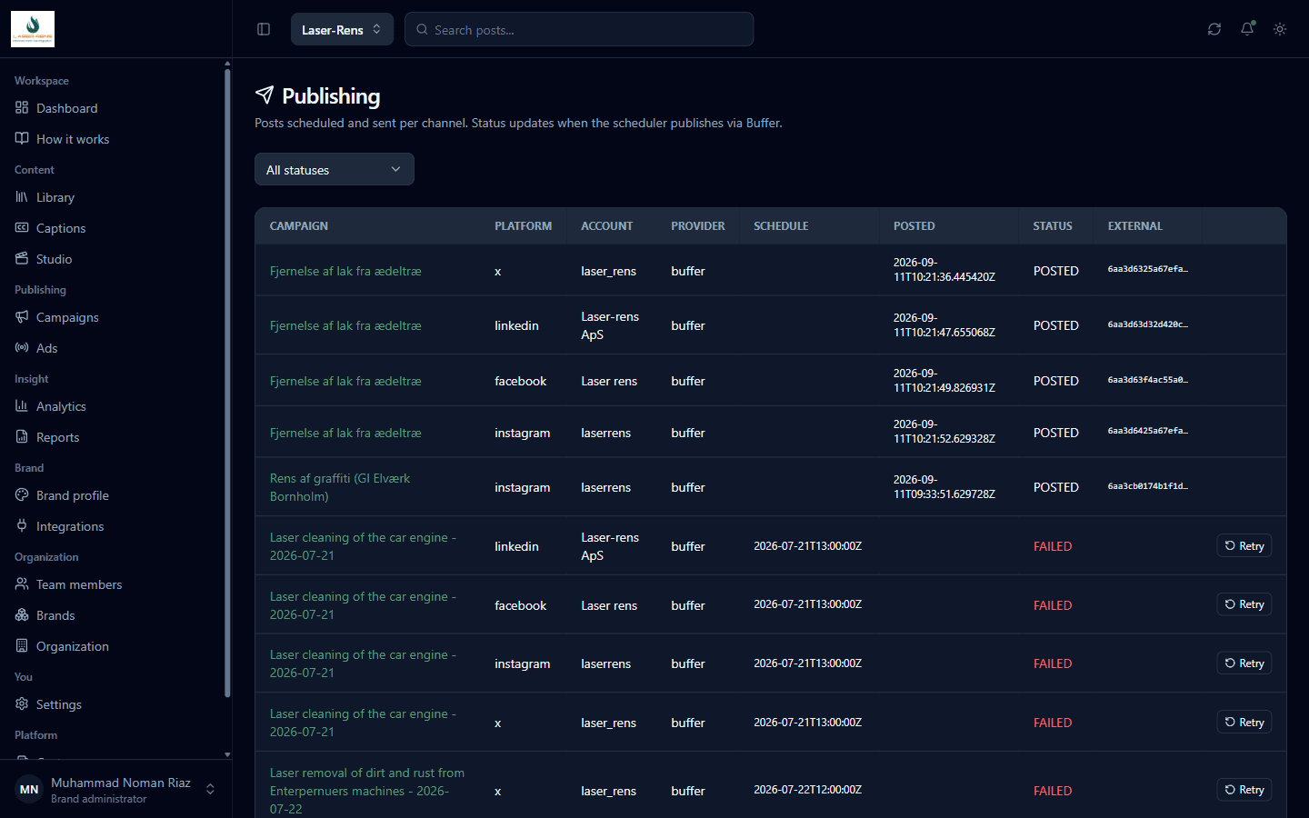Click the Brand profile palette icon
The height and width of the screenshot is (818, 1309).
(x=22, y=495)
